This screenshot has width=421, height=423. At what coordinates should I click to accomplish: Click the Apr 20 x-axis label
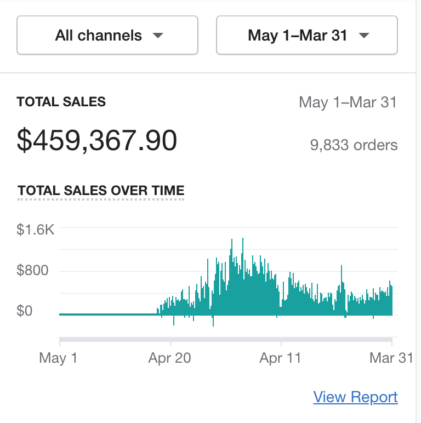point(170,358)
